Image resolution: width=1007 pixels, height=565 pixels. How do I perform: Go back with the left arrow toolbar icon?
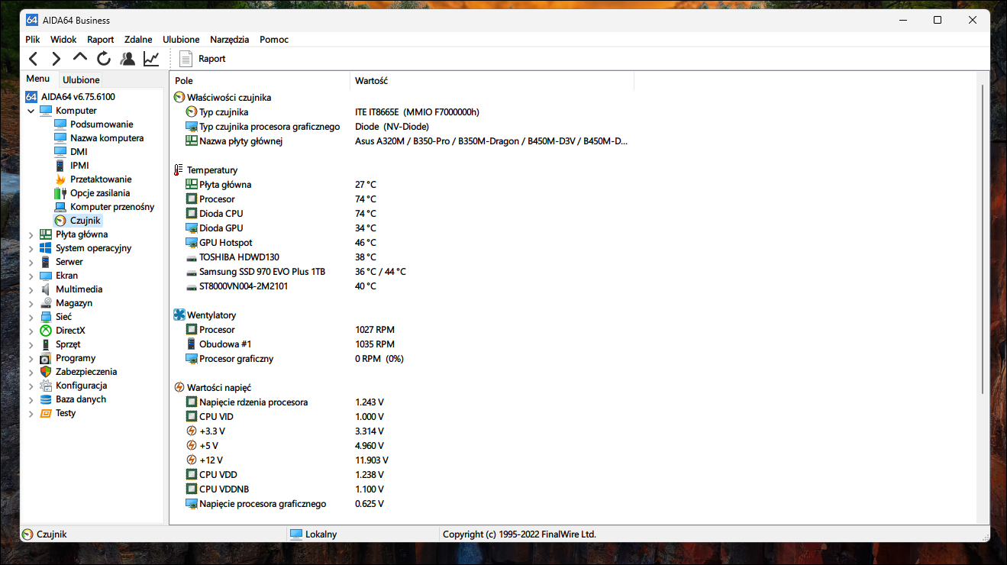click(x=33, y=59)
